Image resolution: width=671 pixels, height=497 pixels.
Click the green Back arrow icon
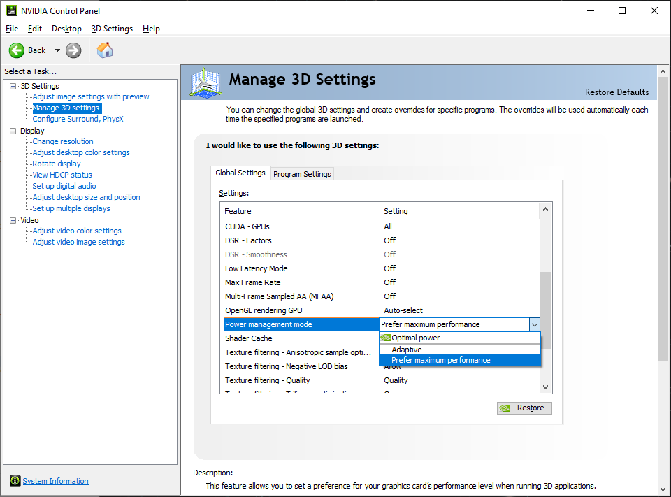(17, 50)
